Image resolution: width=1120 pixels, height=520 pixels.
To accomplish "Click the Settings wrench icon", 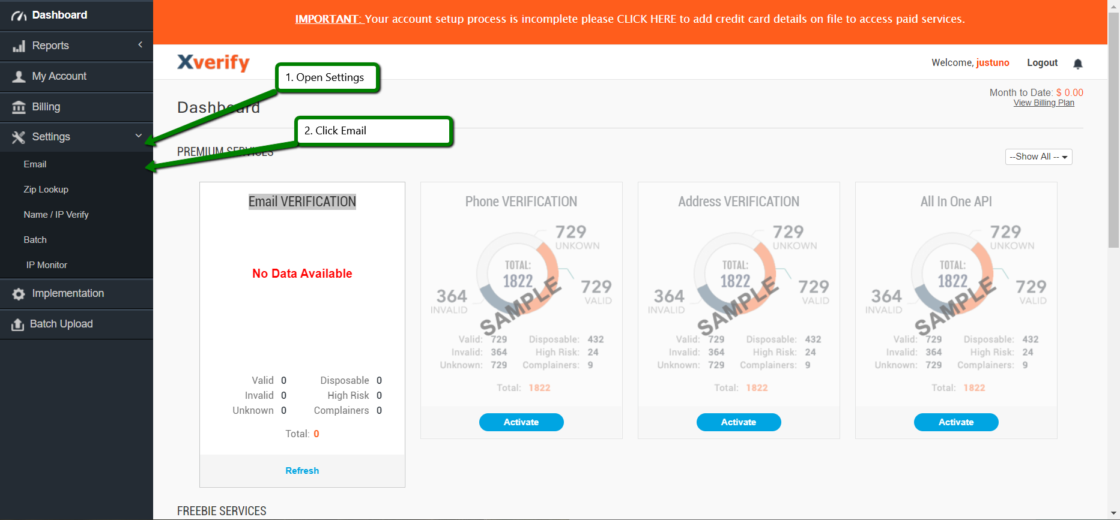I will [19, 137].
